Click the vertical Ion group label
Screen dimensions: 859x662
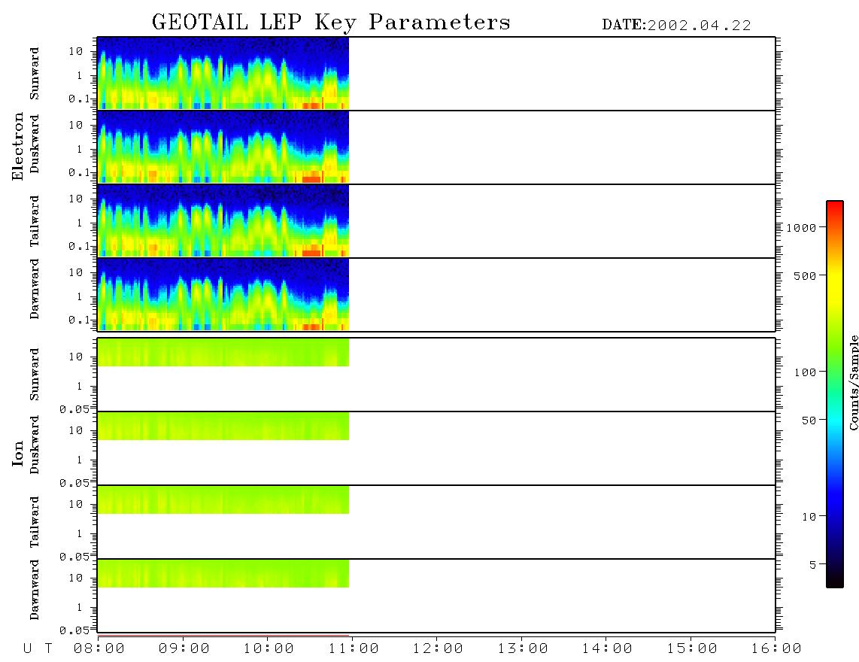18,453
